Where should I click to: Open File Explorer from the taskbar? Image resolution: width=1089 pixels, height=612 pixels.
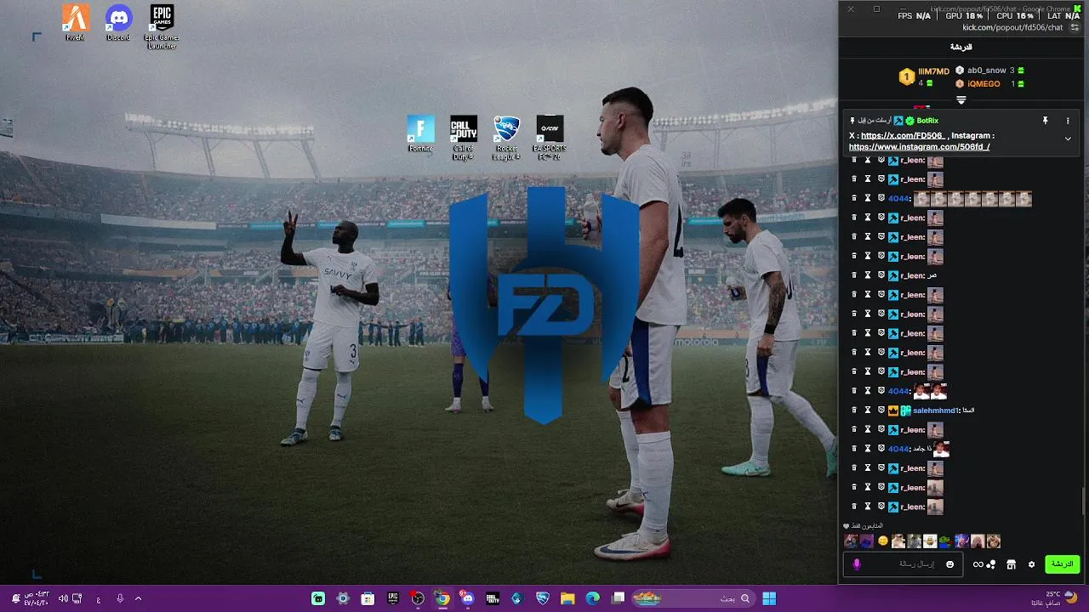[x=567, y=598]
